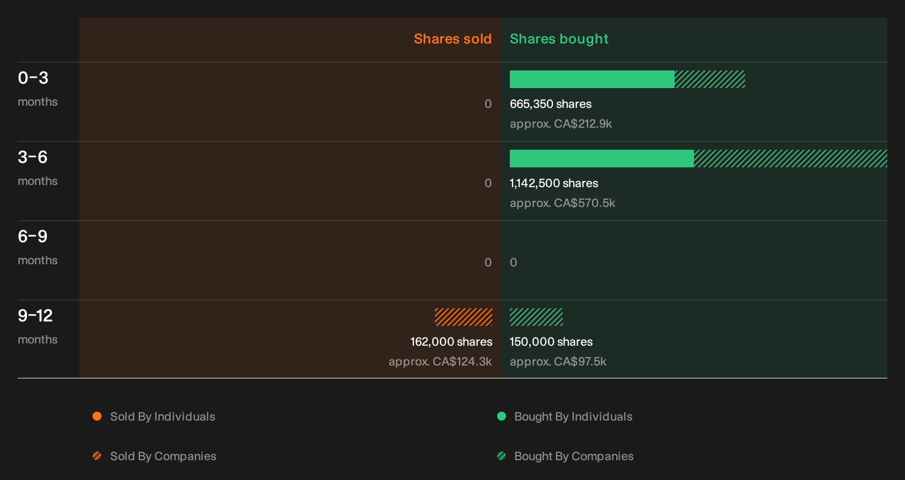The width and height of the screenshot is (905, 480).
Task: Click the striped green bought bar for 9-12 months
Action: coord(536,317)
